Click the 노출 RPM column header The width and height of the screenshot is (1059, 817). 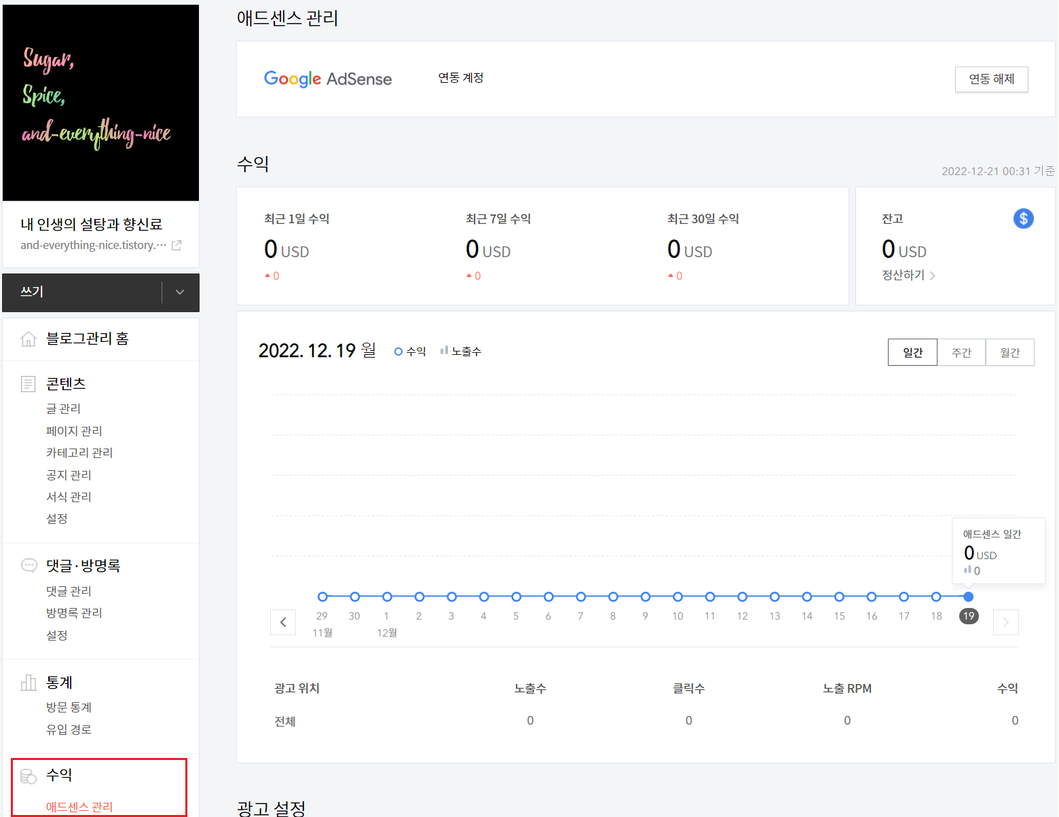click(x=847, y=688)
